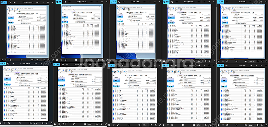The image size is (268, 127).
Task: Favorite the image in top-left Photos window
Action: click(x=6, y=60)
